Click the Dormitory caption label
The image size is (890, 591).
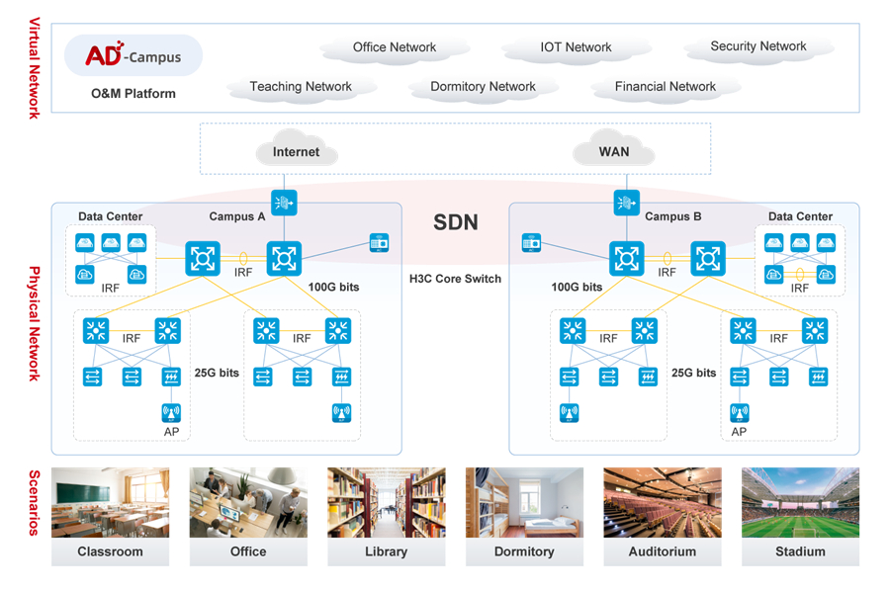[524, 551]
